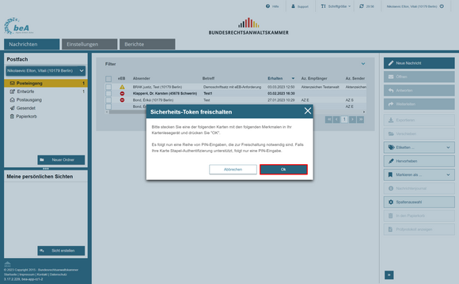Switch to the Einstellungen tab
The image size is (459, 284).
(89, 44)
